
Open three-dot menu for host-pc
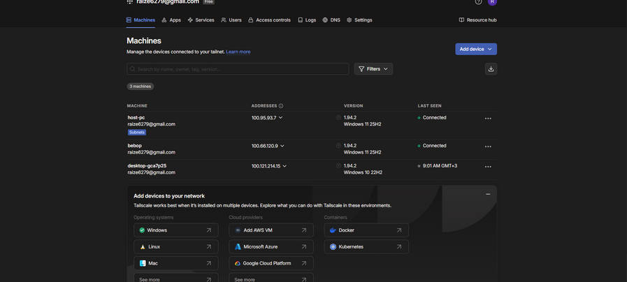(488, 119)
